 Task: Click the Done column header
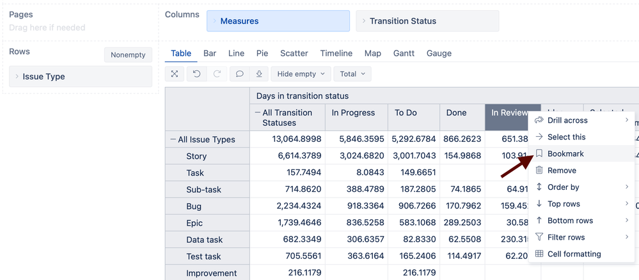coord(462,118)
